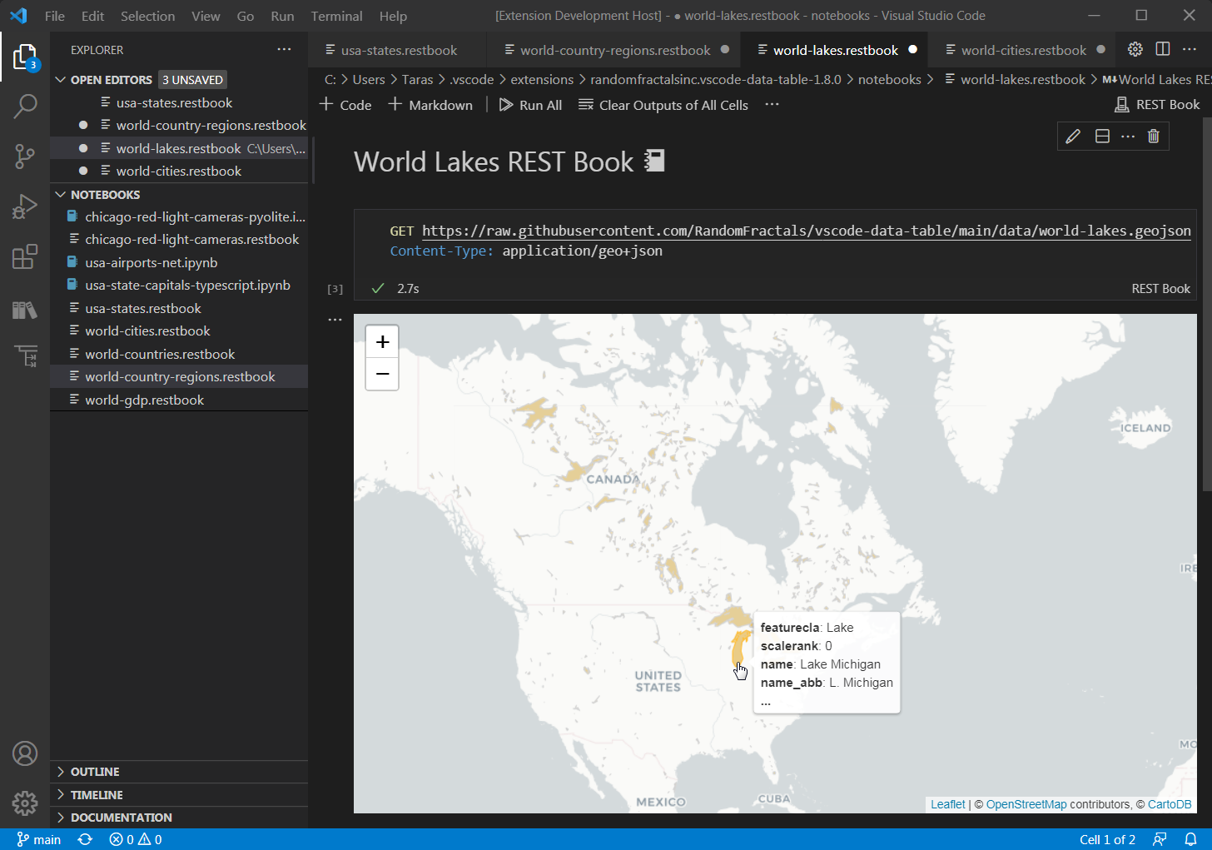Click the main branch indicator in status bar

[38, 839]
